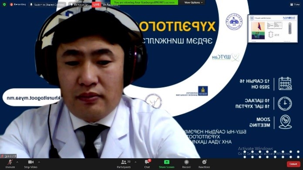Toggle the Record button
This screenshot has height=170, width=303.
[x=186, y=164]
